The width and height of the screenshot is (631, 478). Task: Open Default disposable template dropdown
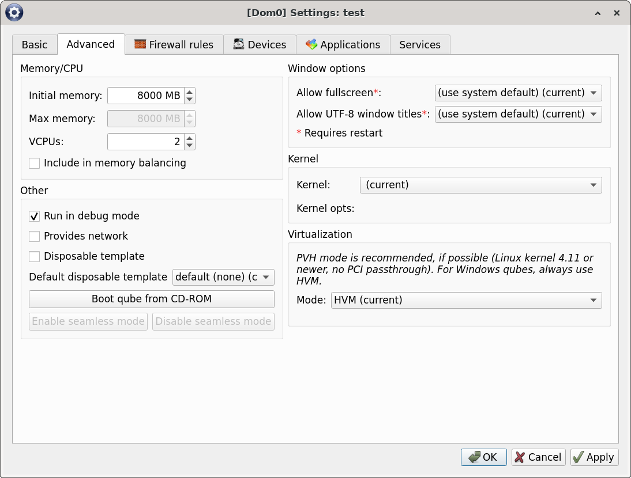pos(223,277)
